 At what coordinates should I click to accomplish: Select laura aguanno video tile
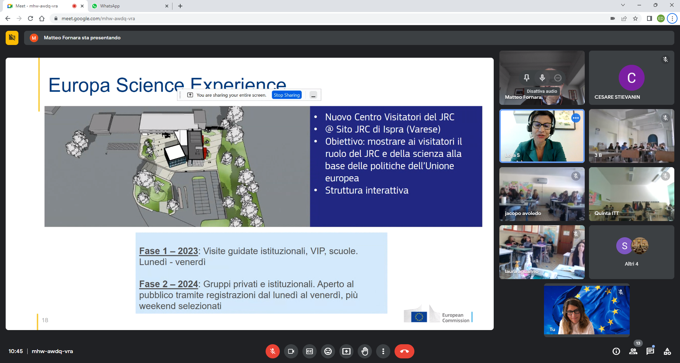click(542, 252)
